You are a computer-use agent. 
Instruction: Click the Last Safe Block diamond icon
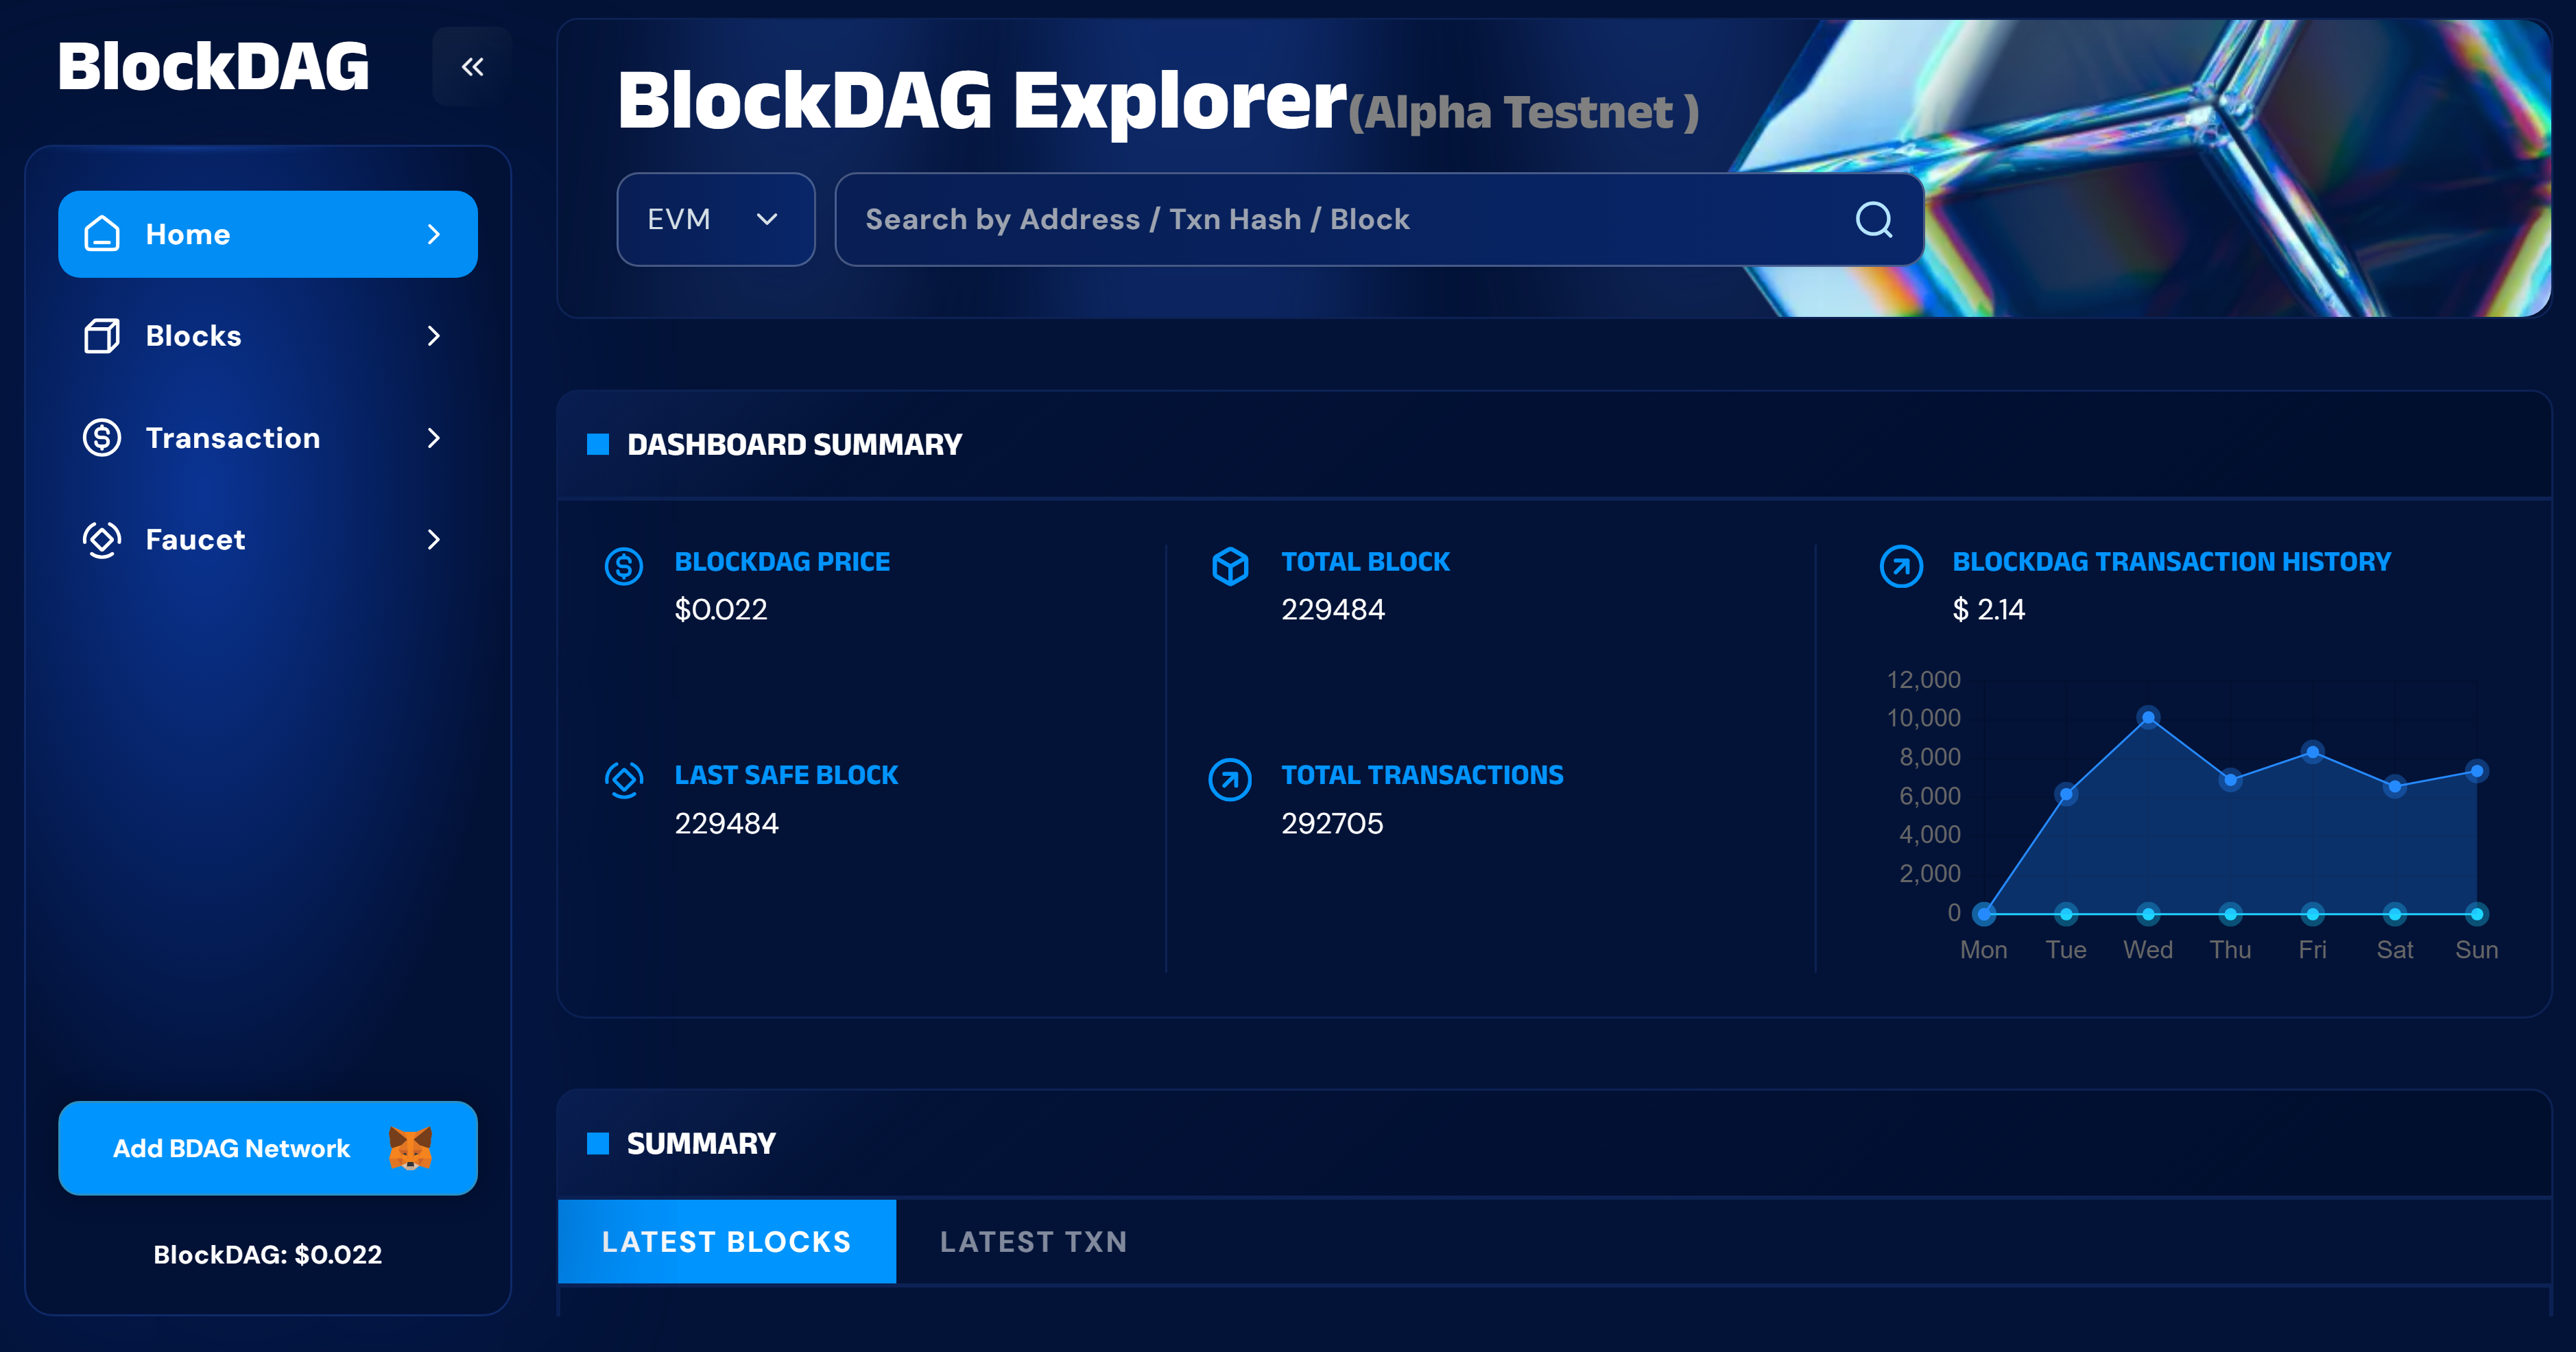point(624,780)
